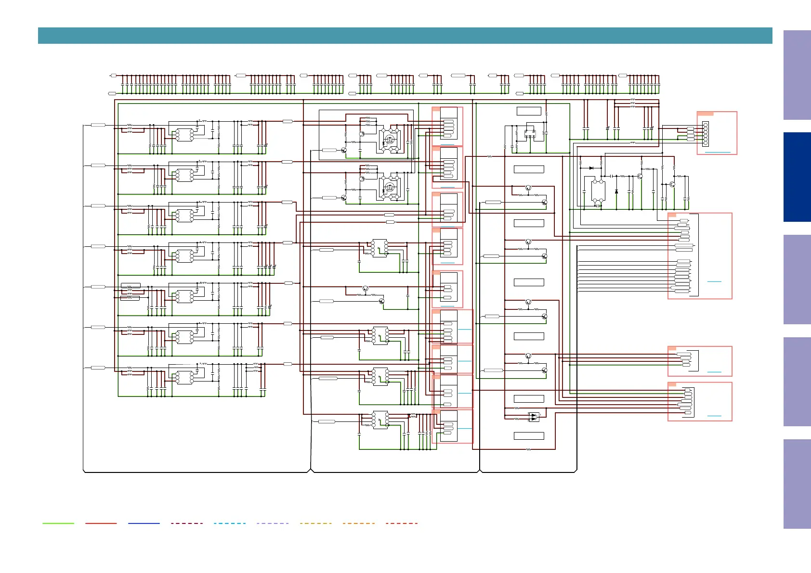Open the topmost purple side tab
Viewport: 811px width, 573px height.
coord(797,75)
